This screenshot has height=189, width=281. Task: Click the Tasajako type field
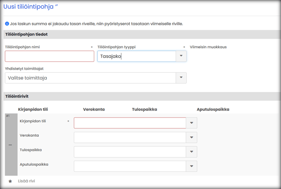(x=136, y=56)
